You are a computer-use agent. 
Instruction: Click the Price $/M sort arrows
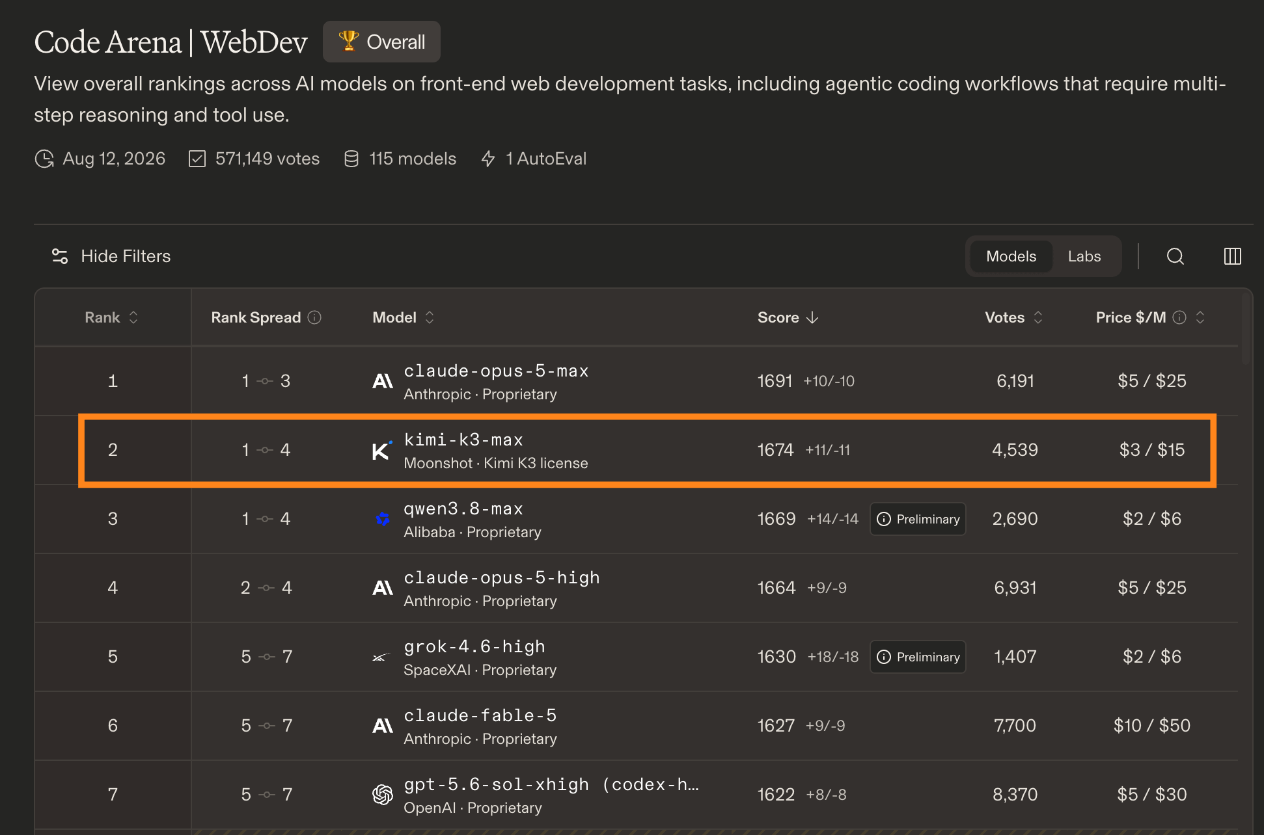(1200, 317)
